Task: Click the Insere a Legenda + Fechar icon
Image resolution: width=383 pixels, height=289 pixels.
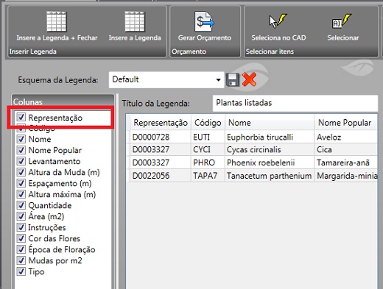Action: (x=57, y=21)
